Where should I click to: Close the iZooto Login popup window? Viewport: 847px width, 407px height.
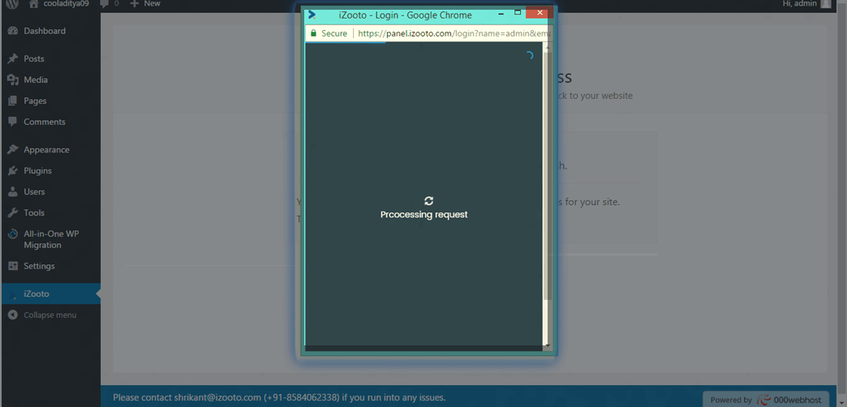[541, 12]
